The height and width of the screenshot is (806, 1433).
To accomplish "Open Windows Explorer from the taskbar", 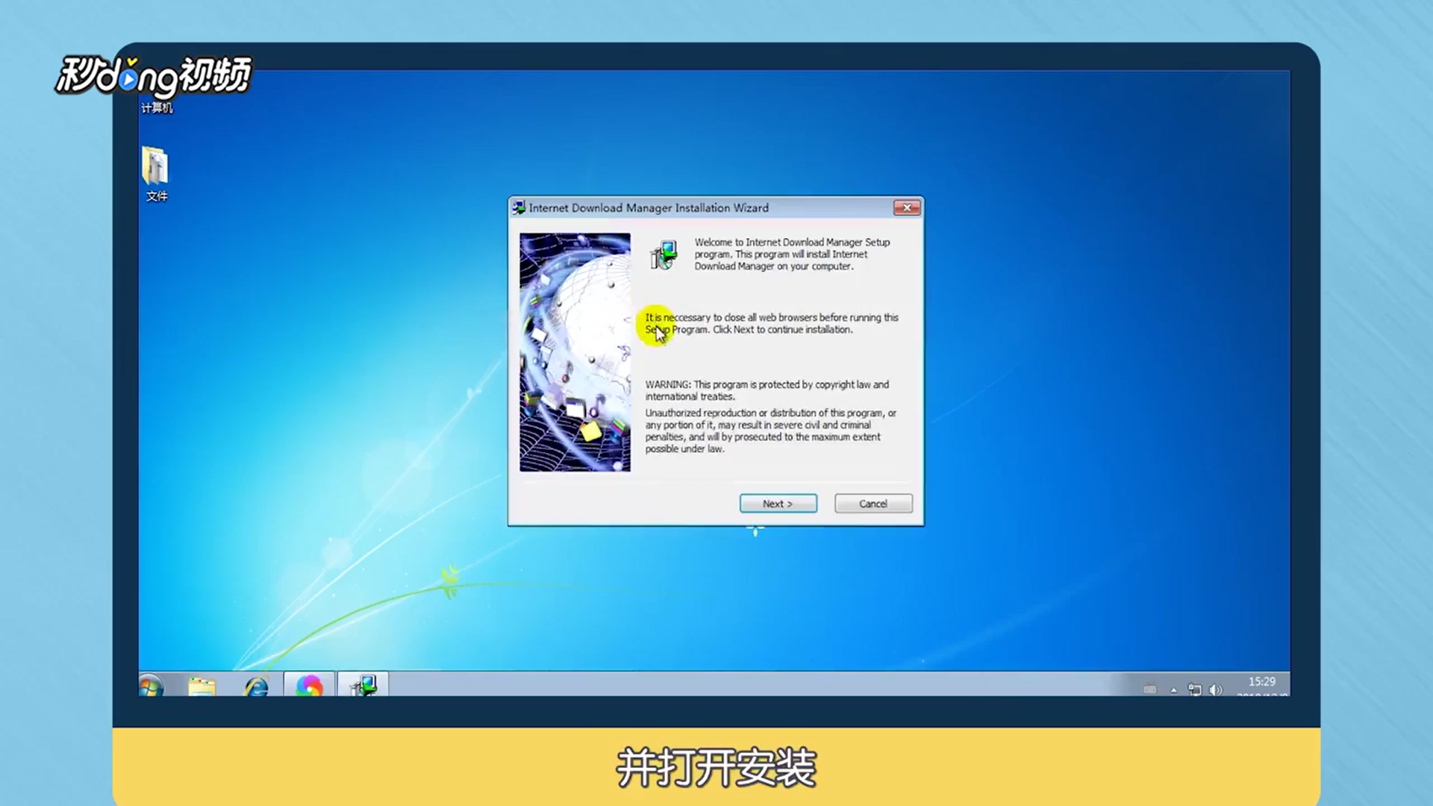I will 202,686.
